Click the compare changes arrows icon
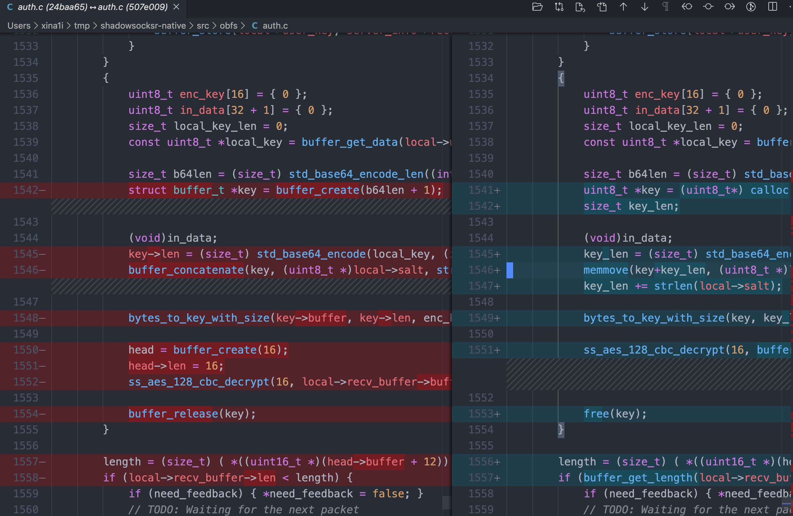 pyautogui.click(x=559, y=7)
